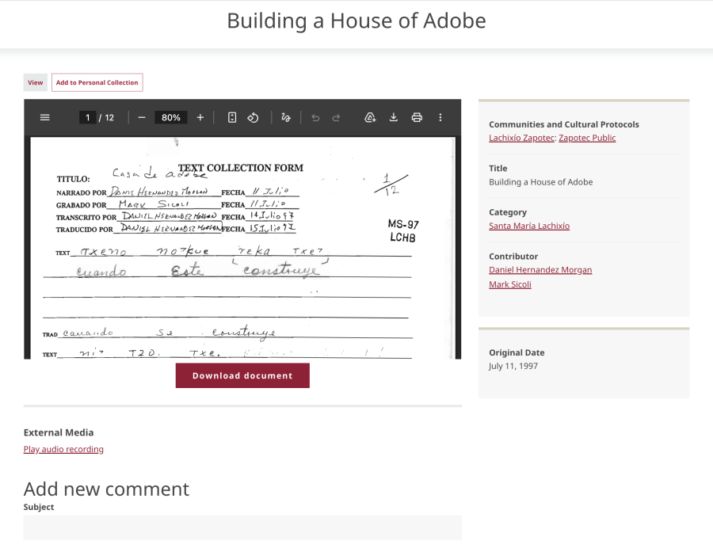Click the "Add new comment" heading
This screenshot has width=713, height=548.
(x=106, y=489)
